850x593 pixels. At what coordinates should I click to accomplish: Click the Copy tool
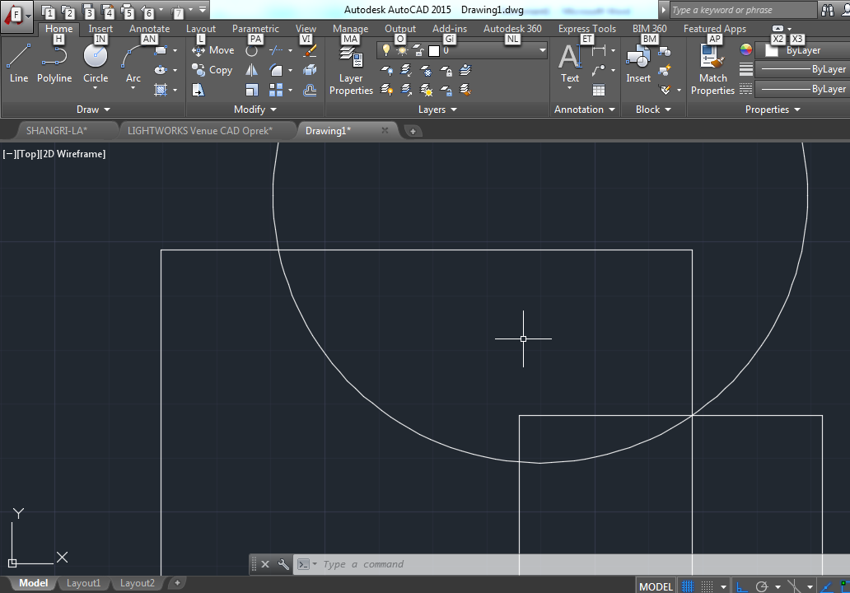point(212,70)
